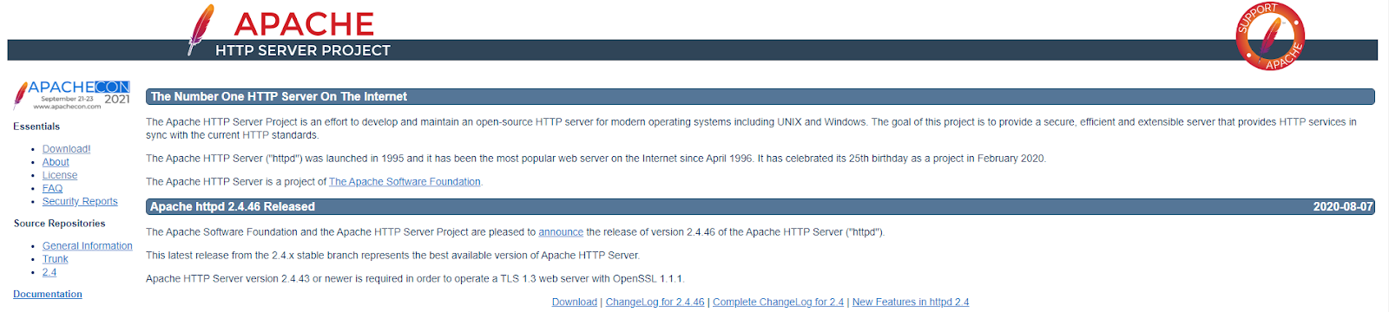Open the Documentation sidebar link
The image size is (1389, 312).
click(x=48, y=295)
